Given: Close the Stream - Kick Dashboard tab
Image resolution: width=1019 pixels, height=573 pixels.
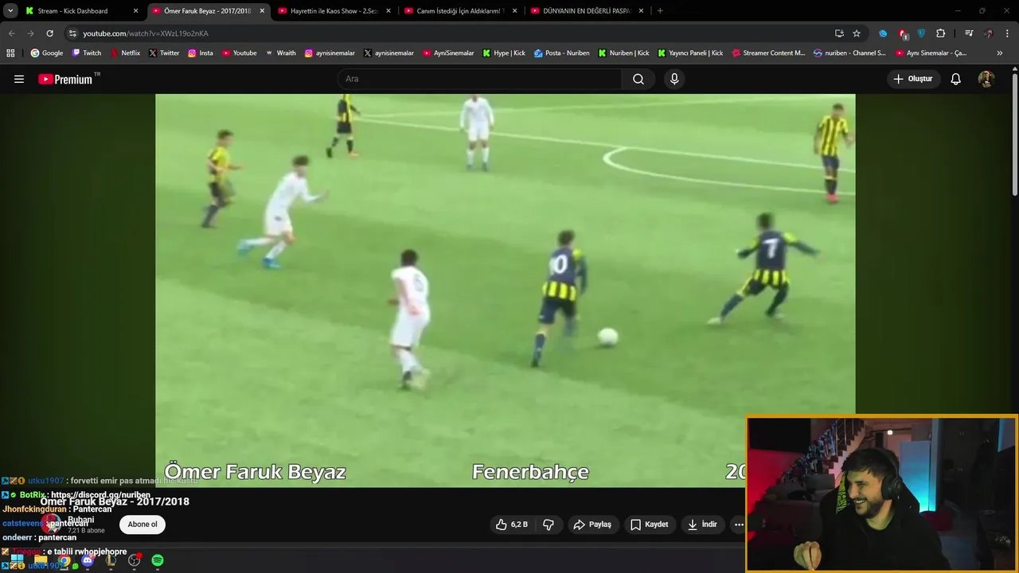Looking at the screenshot, I should [x=135, y=11].
